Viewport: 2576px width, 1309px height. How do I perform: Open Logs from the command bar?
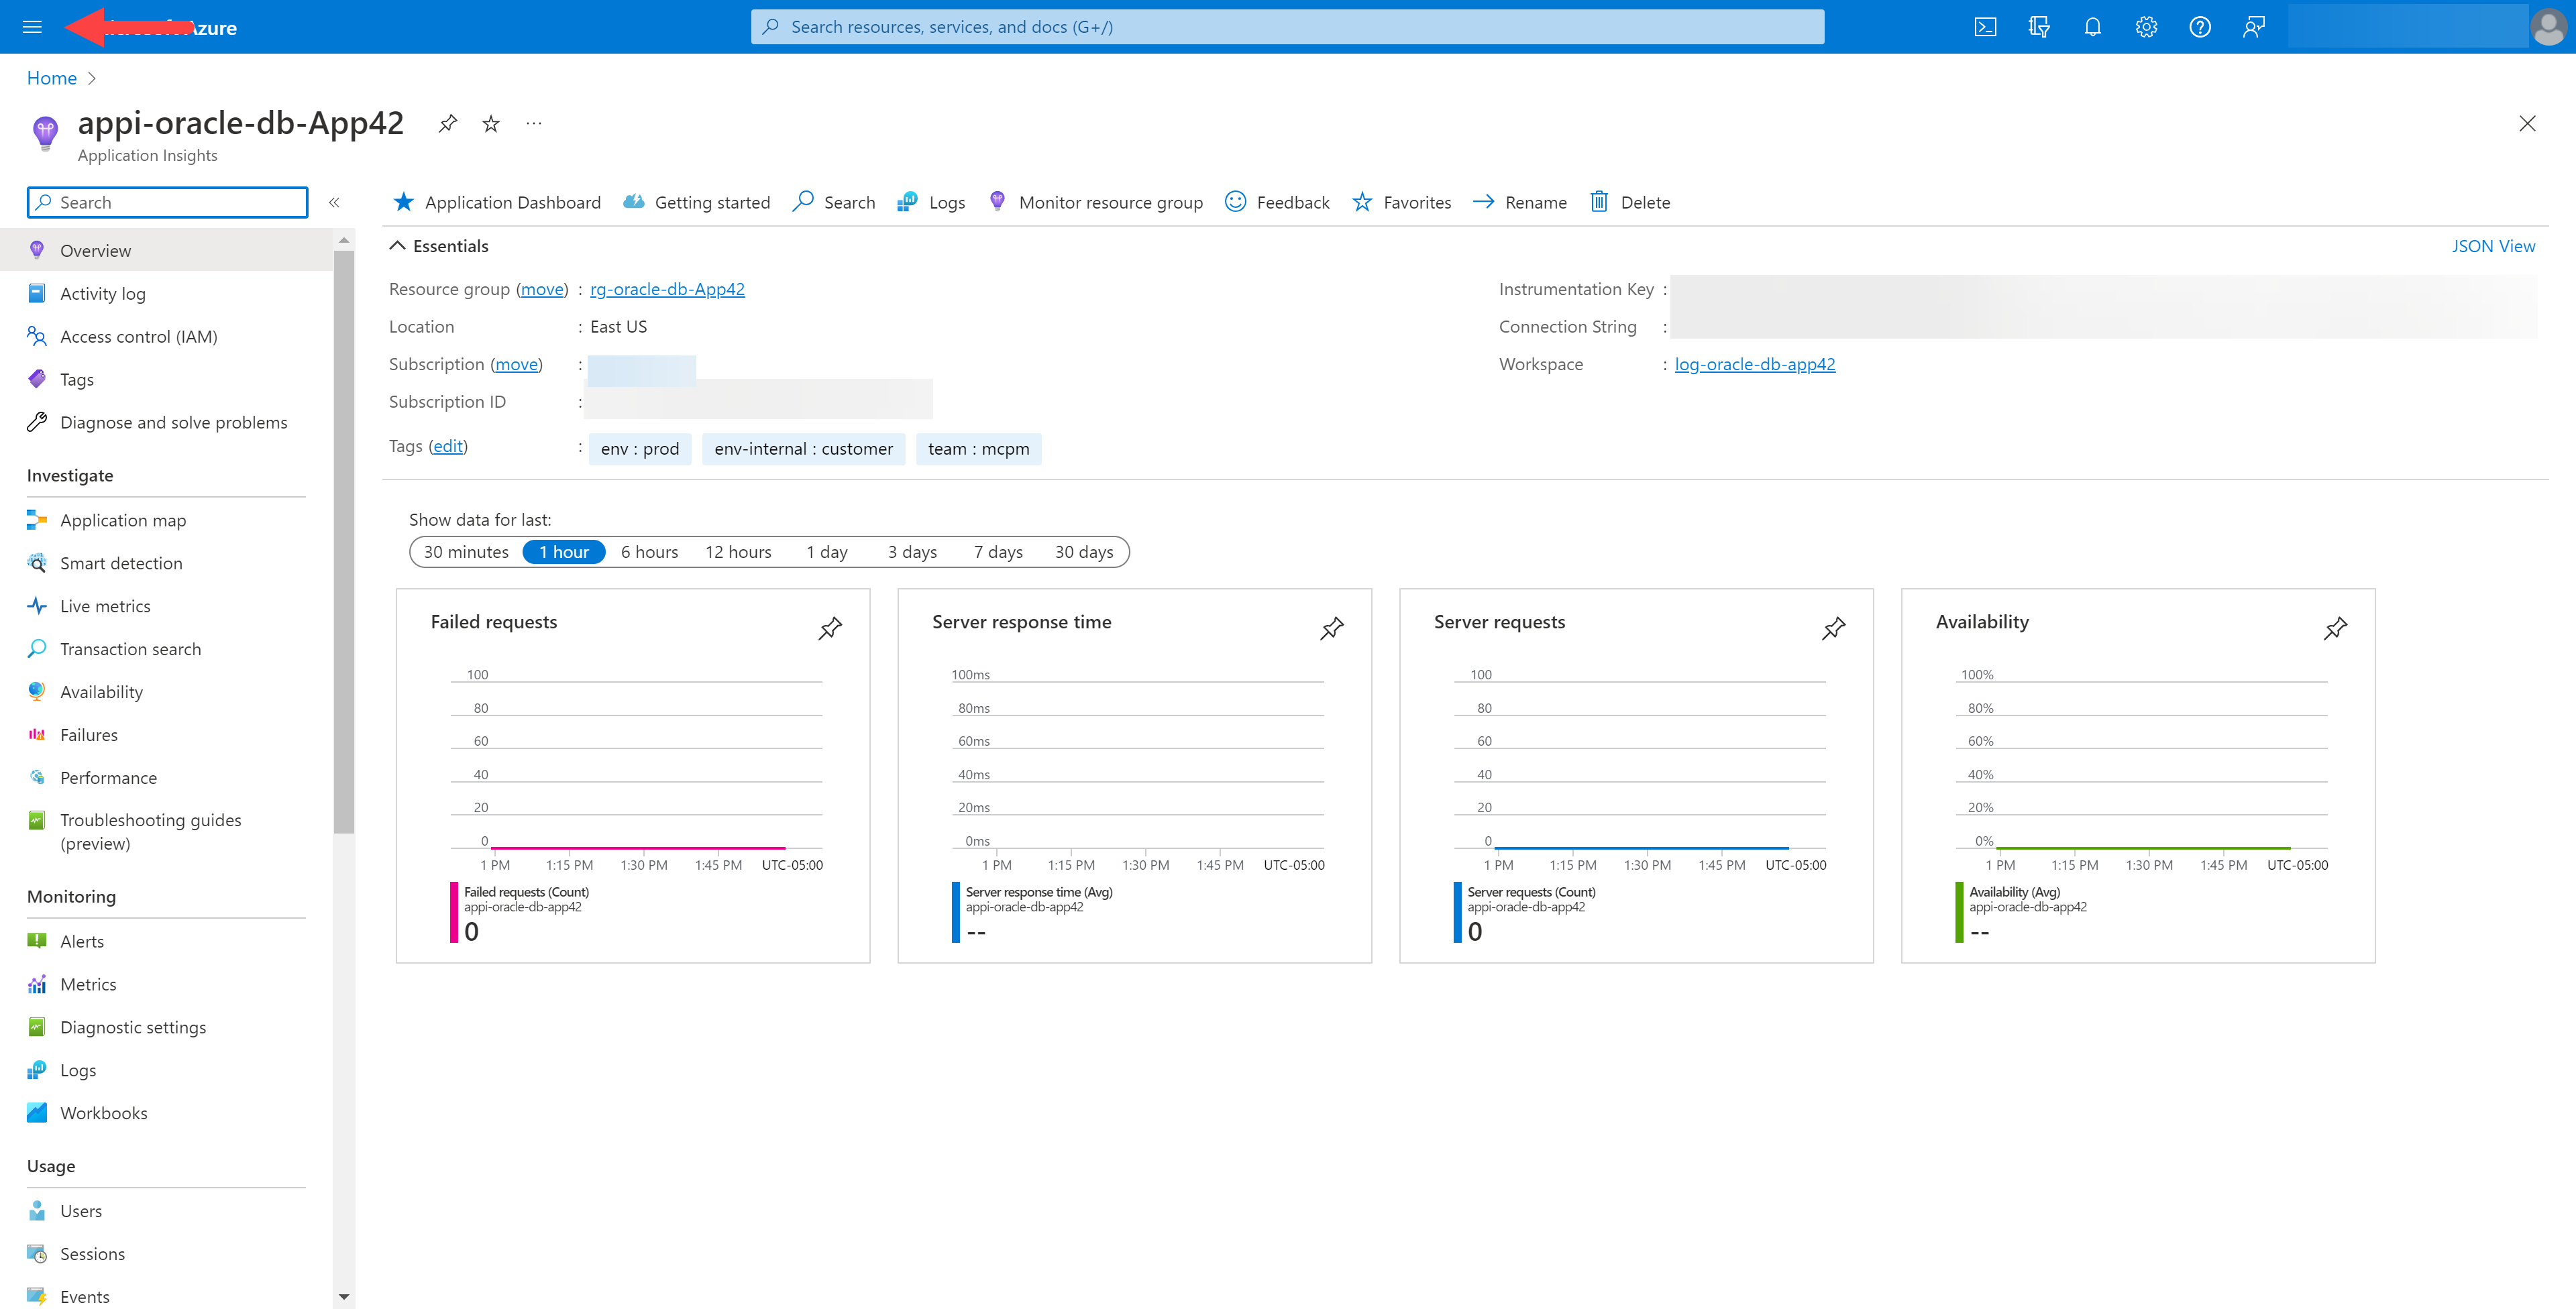(931, 202)
